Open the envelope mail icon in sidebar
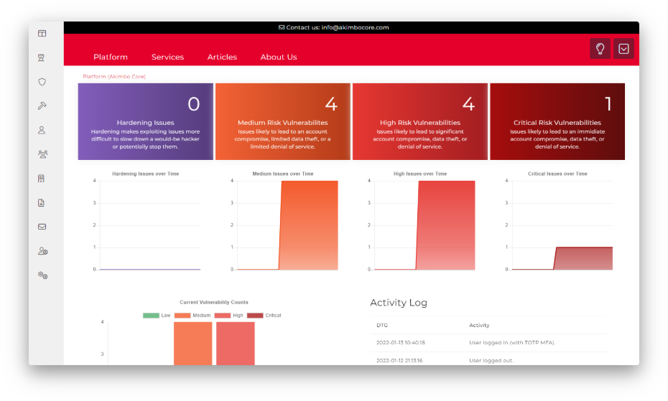 click(42, 227)
